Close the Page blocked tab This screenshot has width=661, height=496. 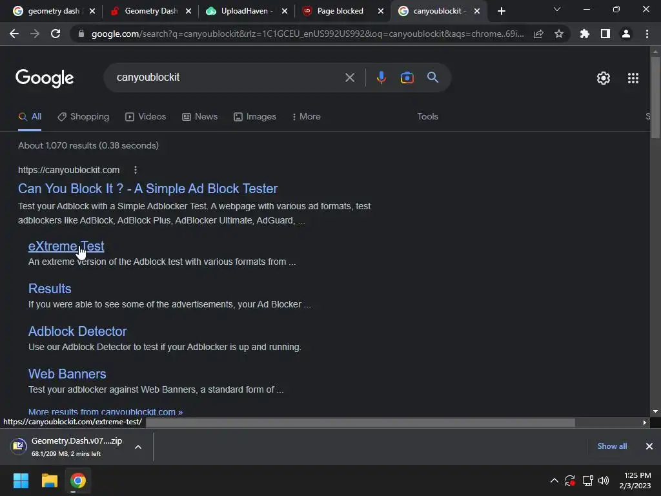coord(381,11)
